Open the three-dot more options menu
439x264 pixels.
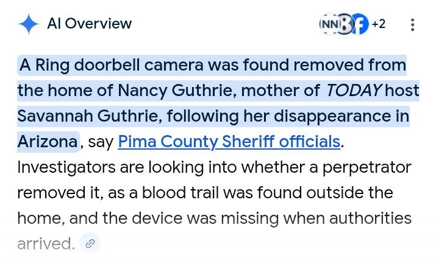[413, 25]
